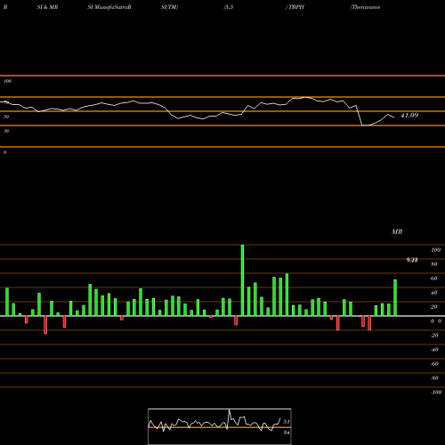Image resolution: width=445 pixels, height=445 pixels.
Task: Click the 30 label on the RSI axis
Action: click(6, 131)
